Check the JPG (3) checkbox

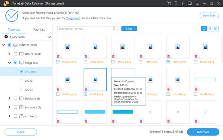click(21, 81)
